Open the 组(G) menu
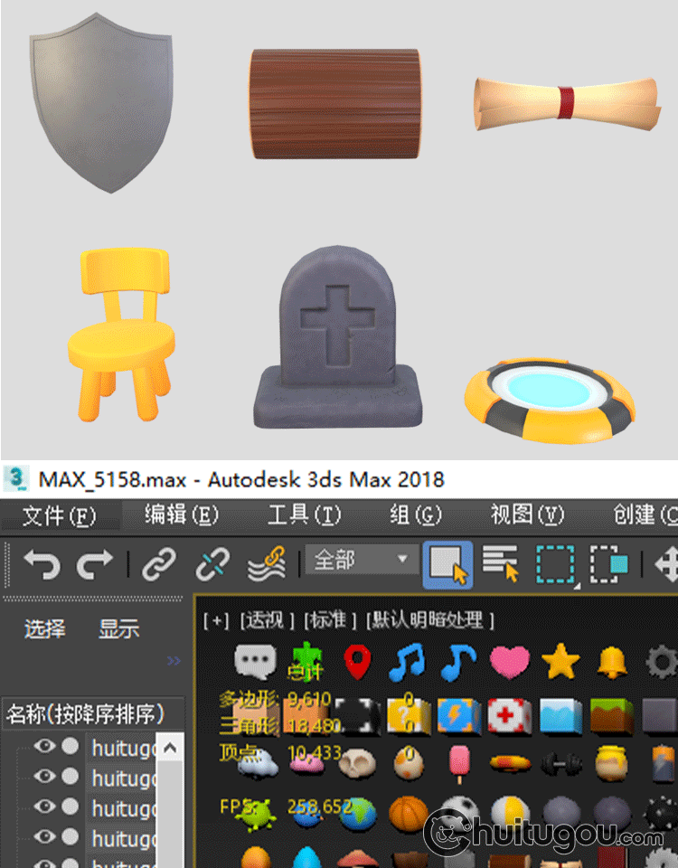 (415, 514)
